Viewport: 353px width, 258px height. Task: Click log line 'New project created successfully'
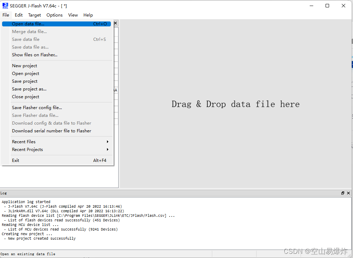pyautogui.click(x=42, y=238)
